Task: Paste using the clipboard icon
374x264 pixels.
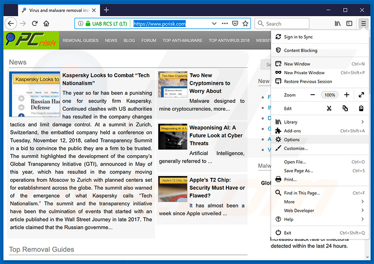Action: 361,108
